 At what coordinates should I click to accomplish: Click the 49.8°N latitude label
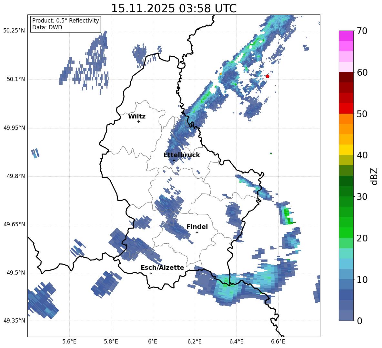(16, 176)
